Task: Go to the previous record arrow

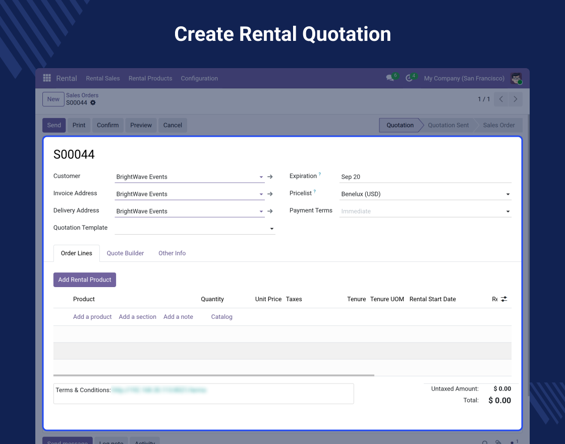Action: click(501, 99)
